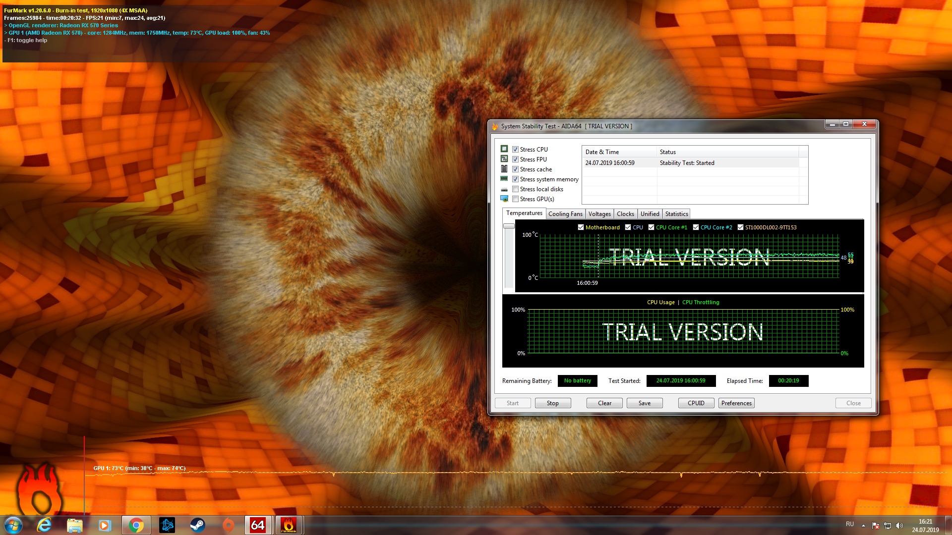Click the temperature graph vertical slider
This screenshot has height=535, width=952.
(x=509, y=226)
